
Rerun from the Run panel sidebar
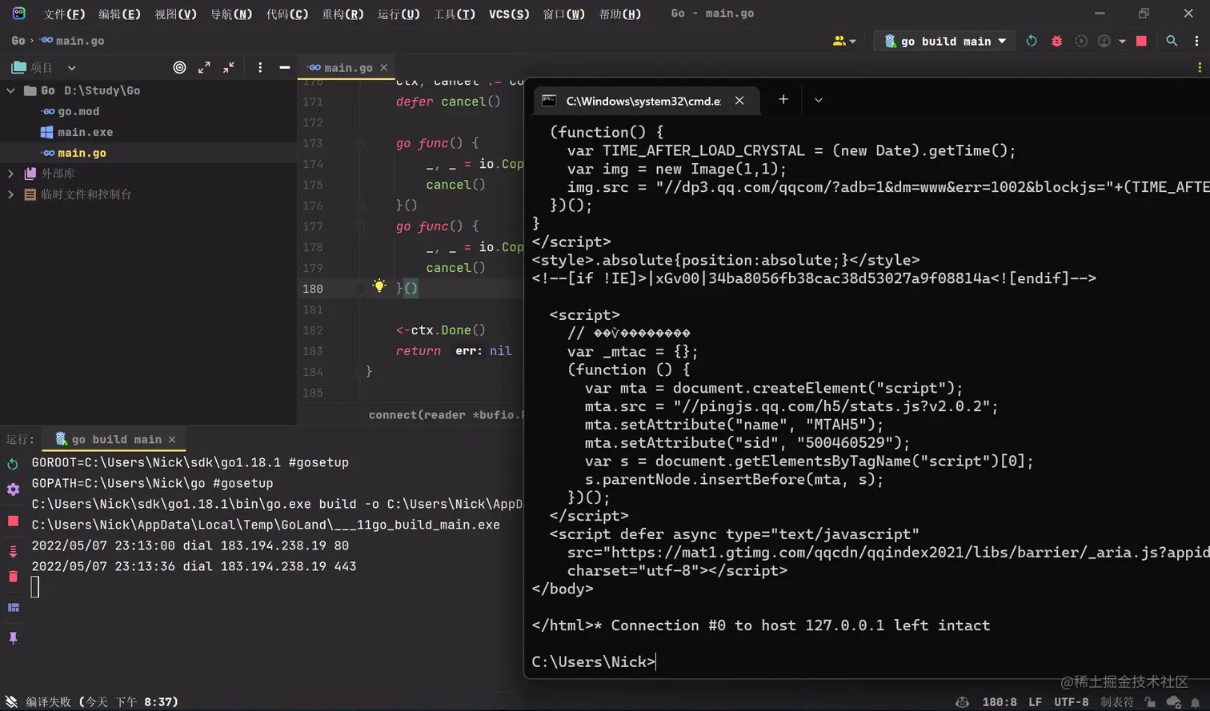tap(13, 464)
